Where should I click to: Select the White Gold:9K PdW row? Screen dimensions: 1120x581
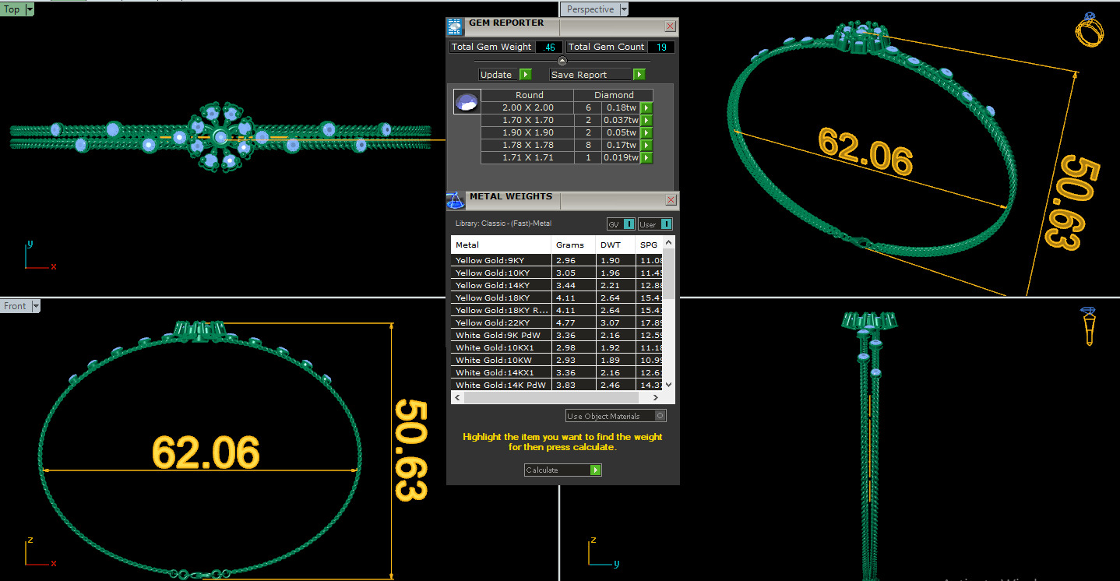point(556,335)
